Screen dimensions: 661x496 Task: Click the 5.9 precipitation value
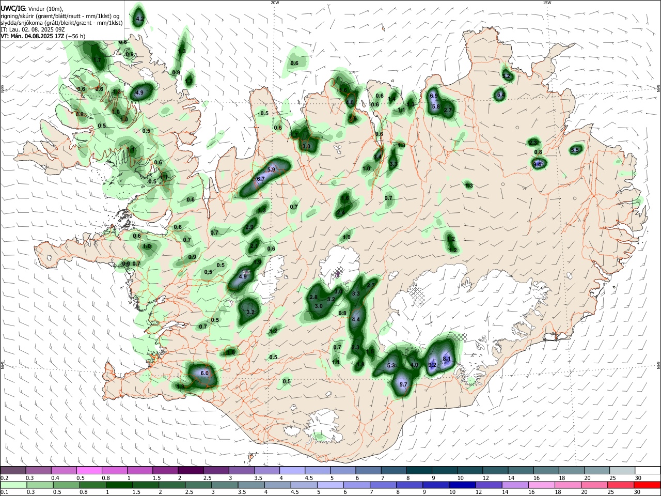pos(272,169)
